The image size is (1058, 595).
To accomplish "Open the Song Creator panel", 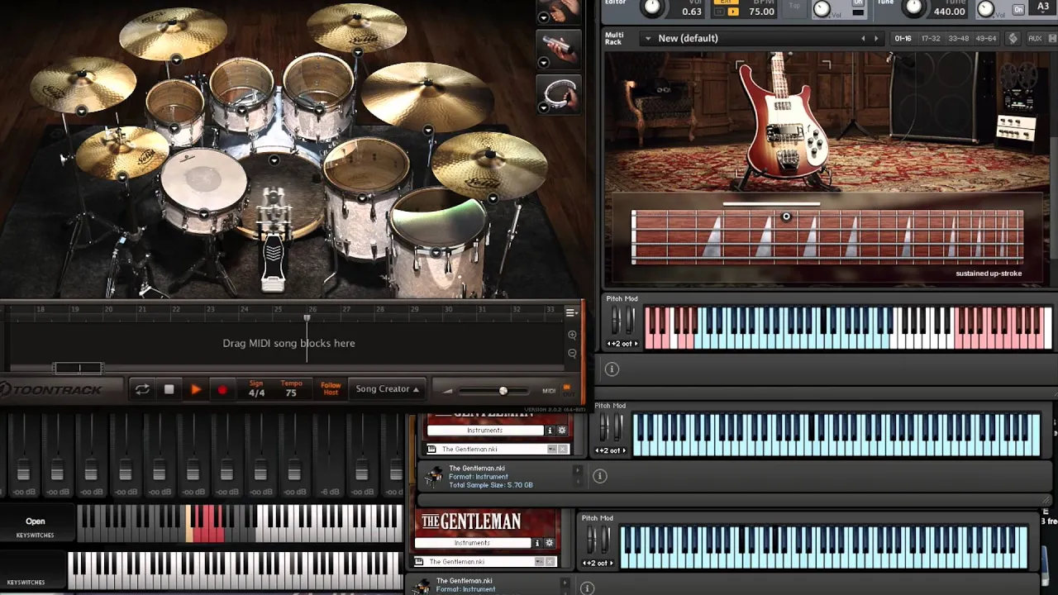I will [387, 388].
